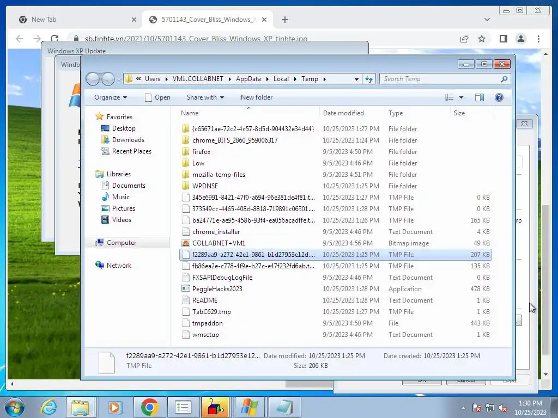The width and height of the screenshot is (558, 418).
Task: Open Chrome three-dot menu
Action: (x=538, y=39)
